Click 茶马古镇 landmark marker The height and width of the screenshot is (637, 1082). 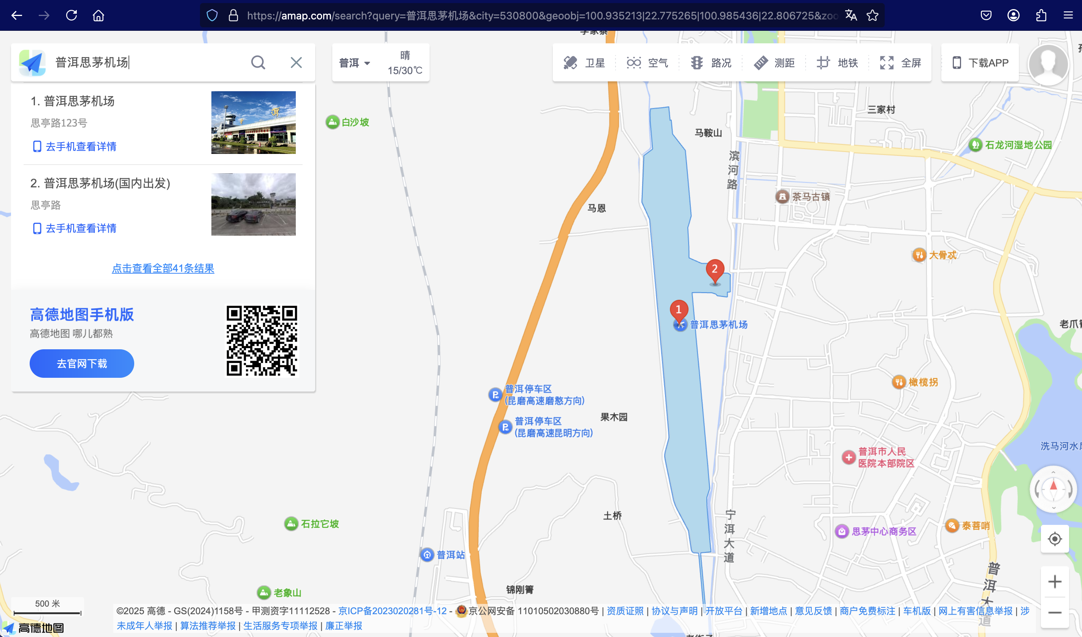[x=782, y=196]
